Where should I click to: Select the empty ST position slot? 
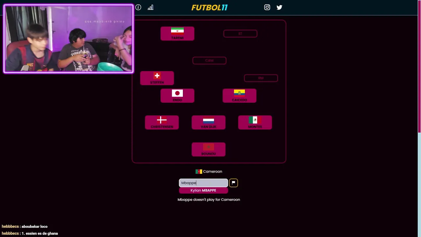(240, 34)
